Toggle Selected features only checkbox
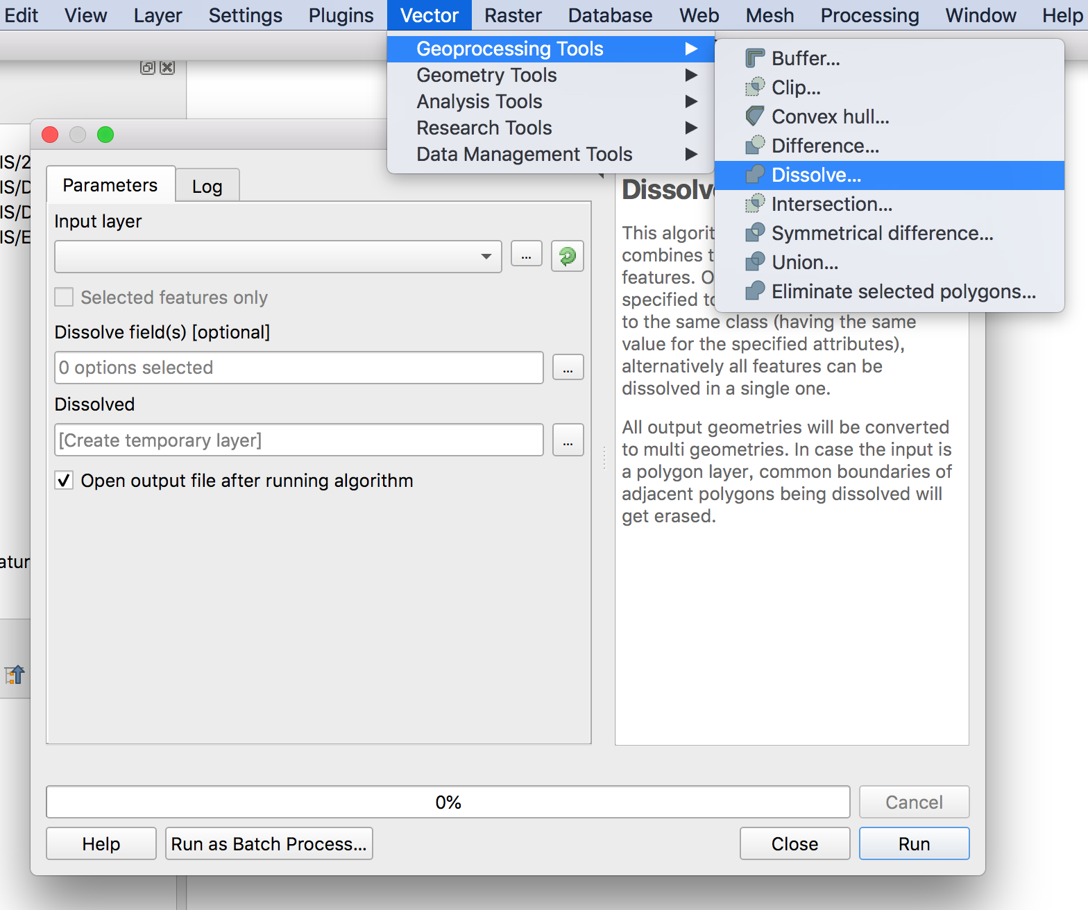 [64, 298]
